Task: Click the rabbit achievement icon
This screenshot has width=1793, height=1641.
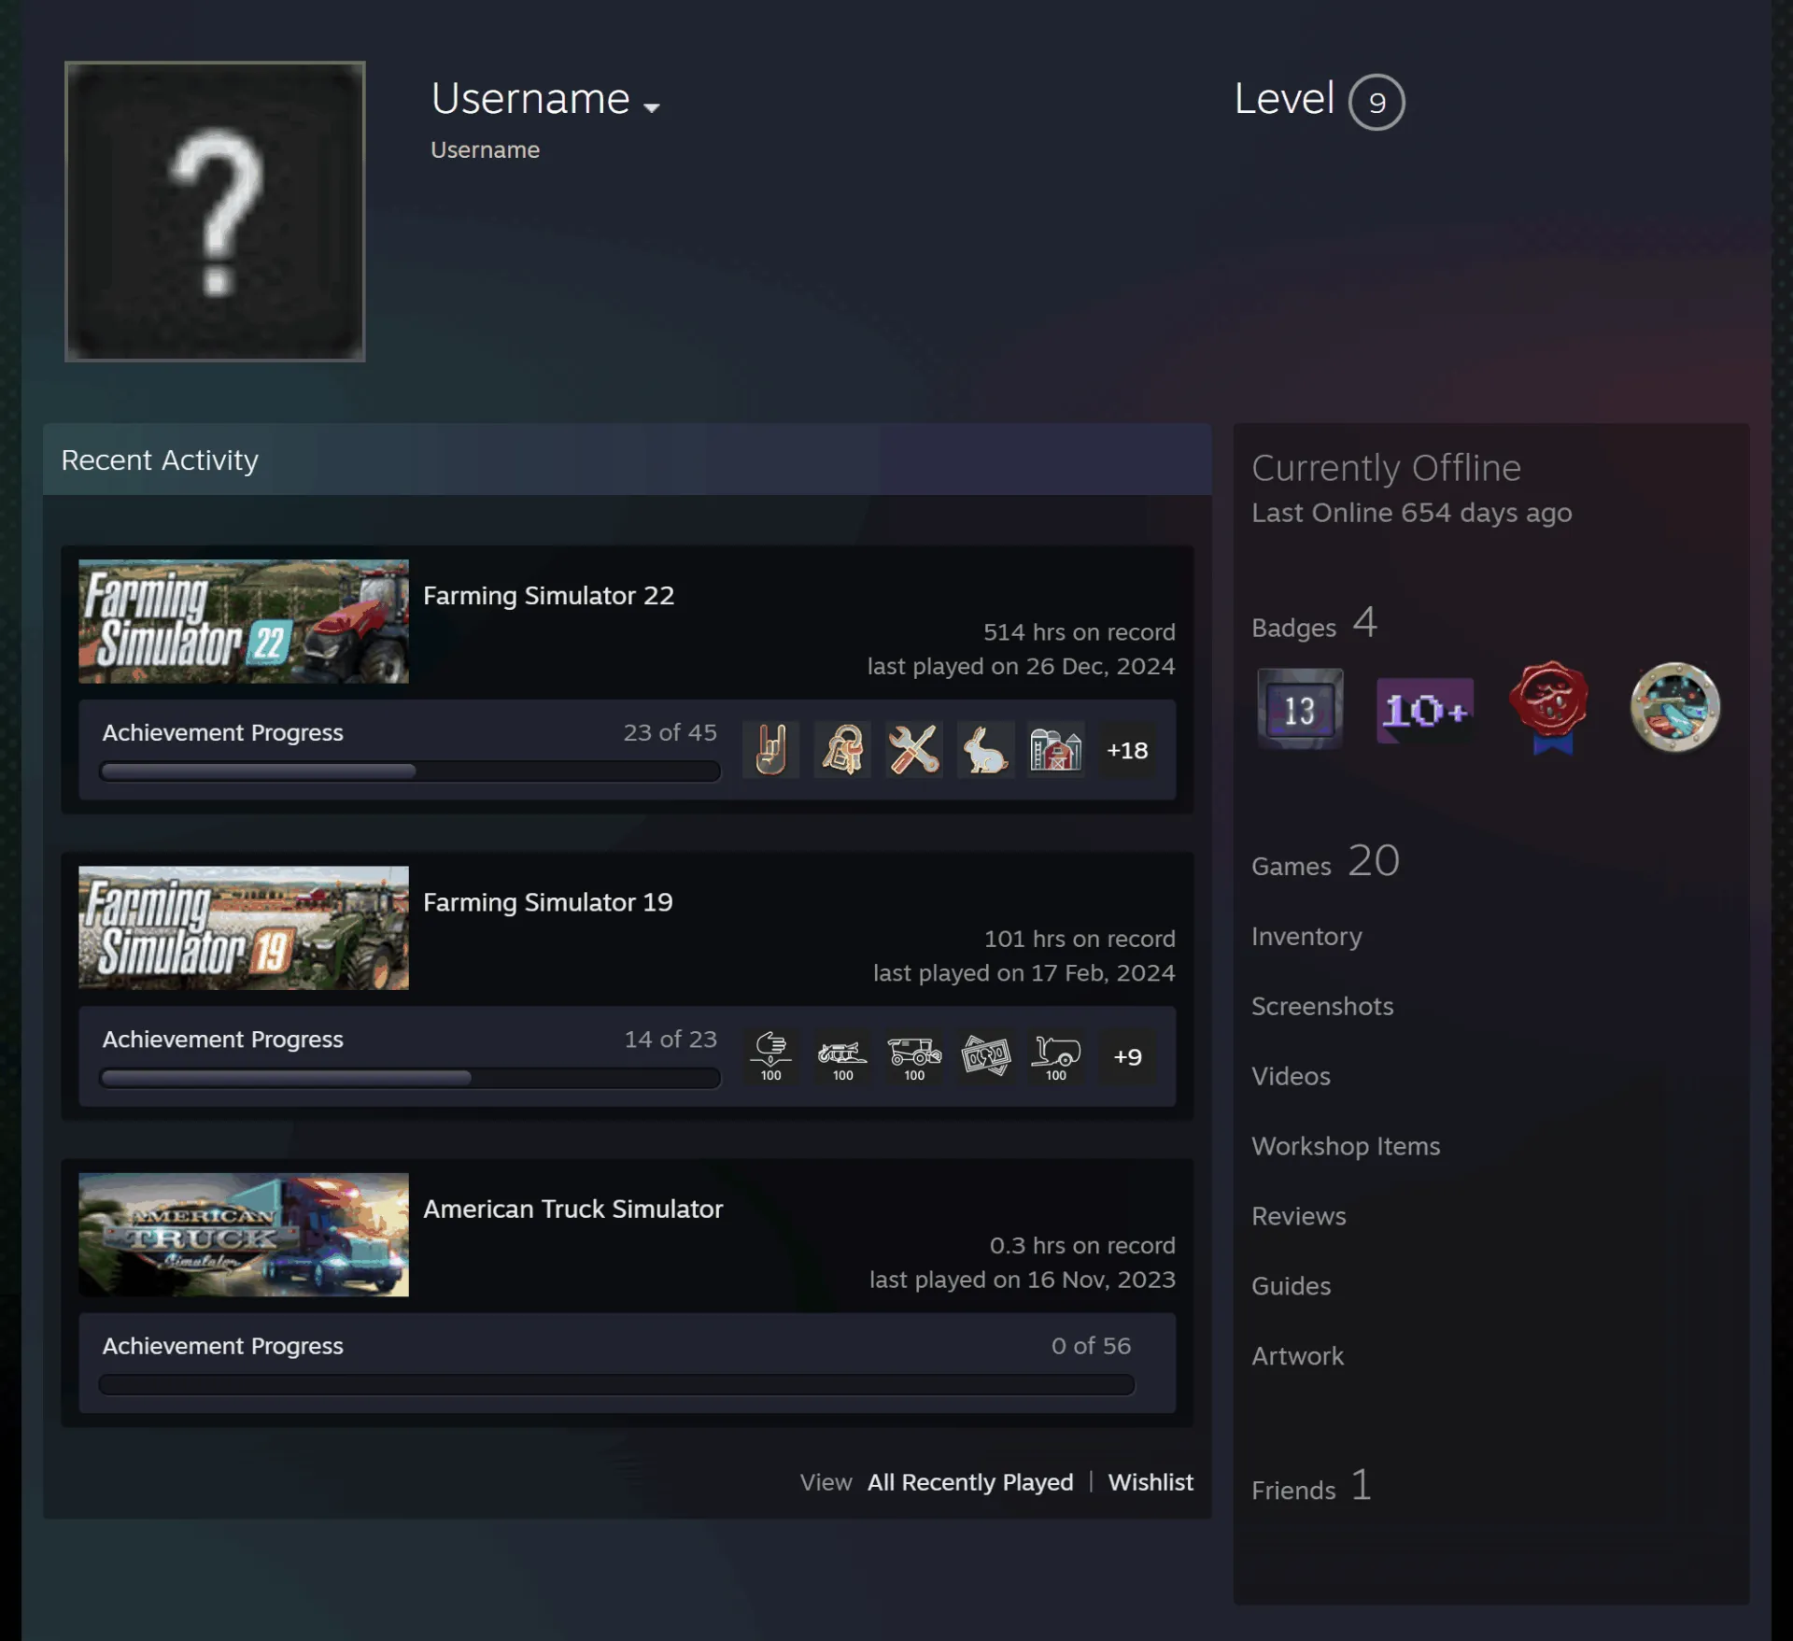Action: point(985,749)
